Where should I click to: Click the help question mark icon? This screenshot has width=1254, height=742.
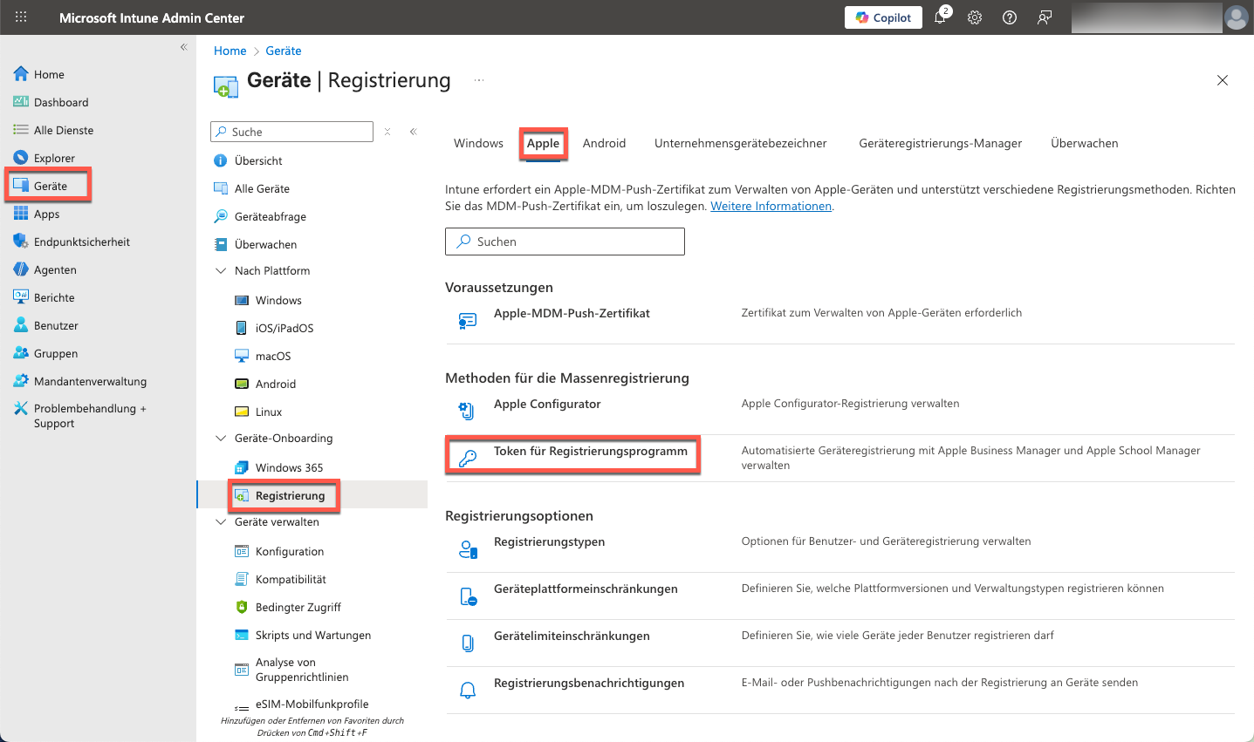[x=1010, y=17]
